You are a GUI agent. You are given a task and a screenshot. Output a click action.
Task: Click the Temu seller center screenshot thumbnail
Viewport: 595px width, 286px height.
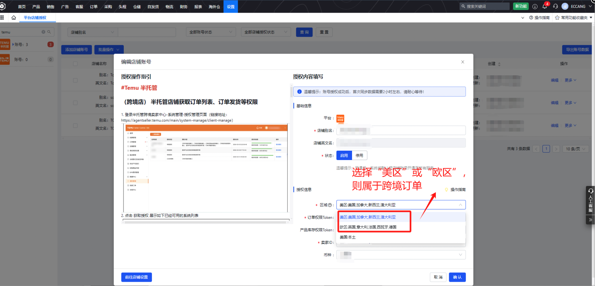[x=206, y=168]
